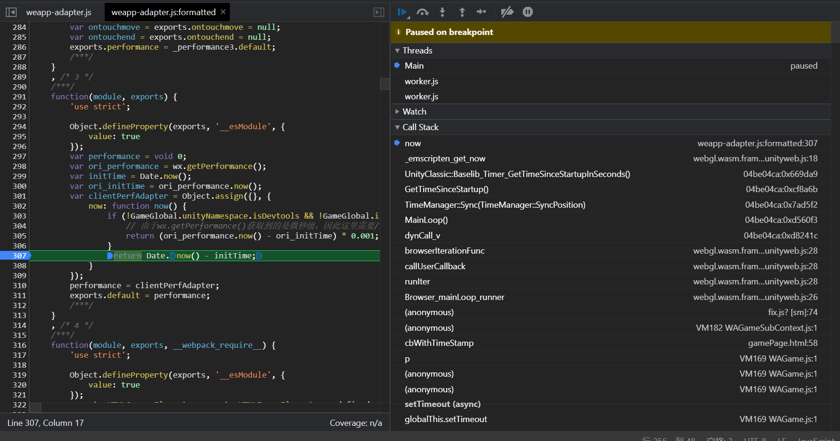Click 'Line 307, Column 17' status text

click(45, 423)
